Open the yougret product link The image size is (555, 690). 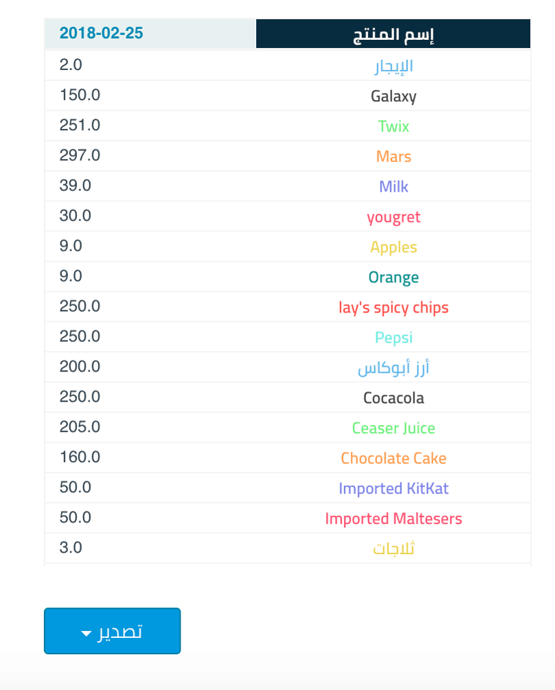(394, 217)
